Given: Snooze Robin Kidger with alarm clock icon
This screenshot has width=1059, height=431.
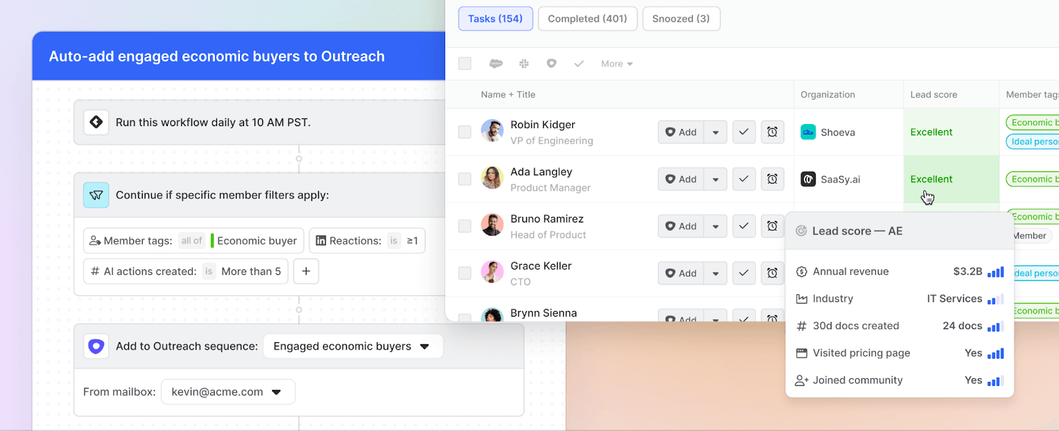Looking at the screenshot, I should coord(772,132).
